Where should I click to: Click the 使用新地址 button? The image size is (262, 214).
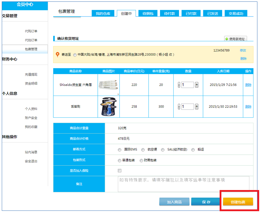(x=236, y=39)
